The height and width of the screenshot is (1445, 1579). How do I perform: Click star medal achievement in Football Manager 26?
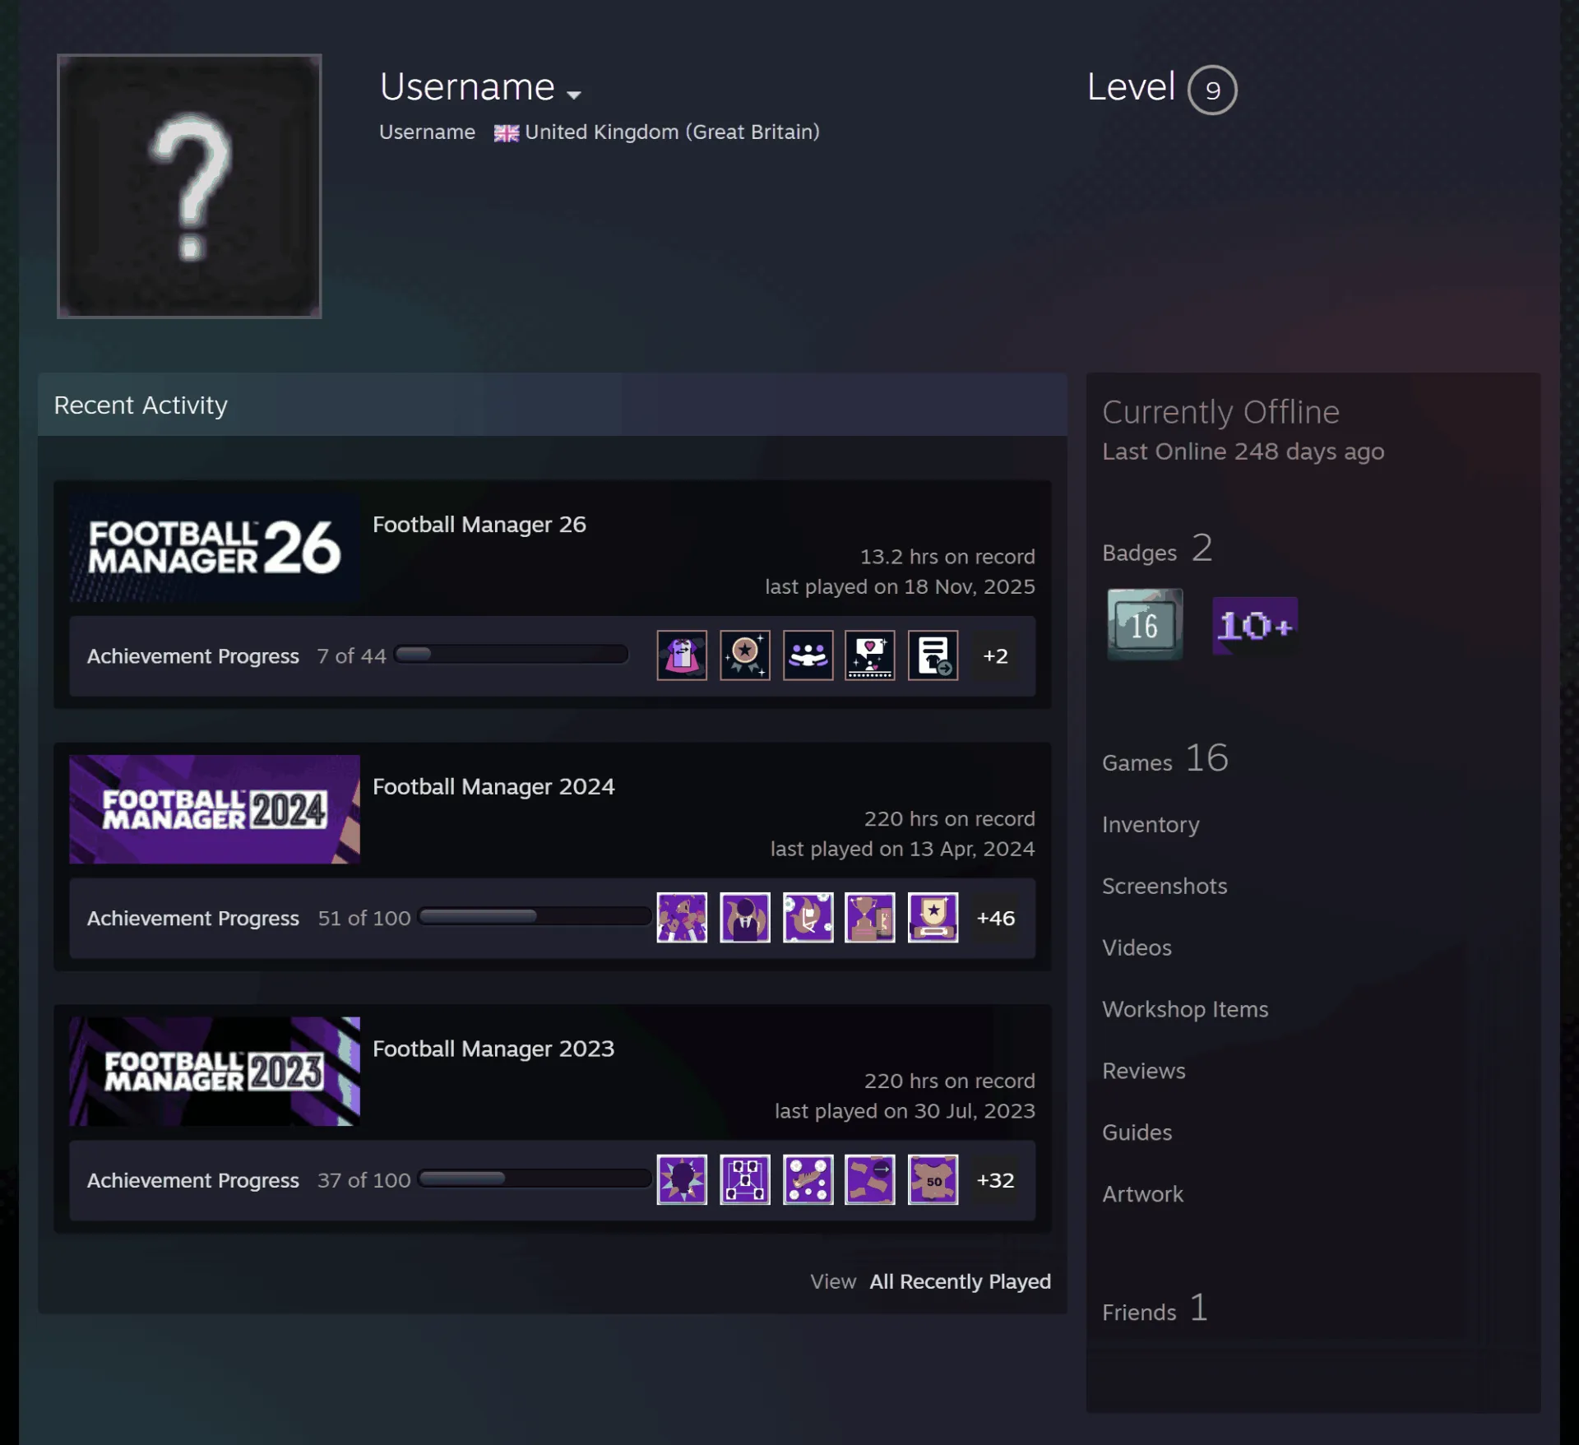745,655
